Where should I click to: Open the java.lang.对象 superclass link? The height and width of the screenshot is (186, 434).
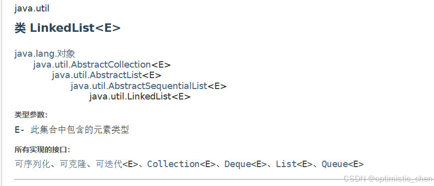pyautogui.click(x=45, y=54)
